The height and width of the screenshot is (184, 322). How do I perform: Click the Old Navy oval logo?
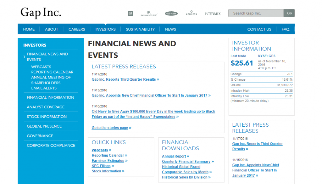pyautogui.click(x=171, y=14)
